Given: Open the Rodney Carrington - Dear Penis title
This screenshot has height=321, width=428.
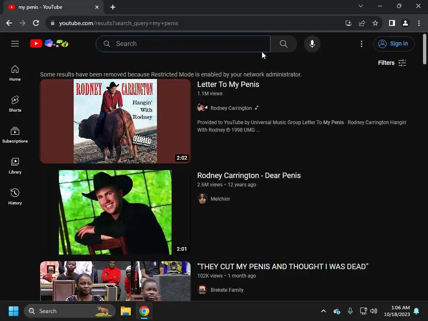Looking at the screenshot, I should pyautogui.click(x=249, y=175).
